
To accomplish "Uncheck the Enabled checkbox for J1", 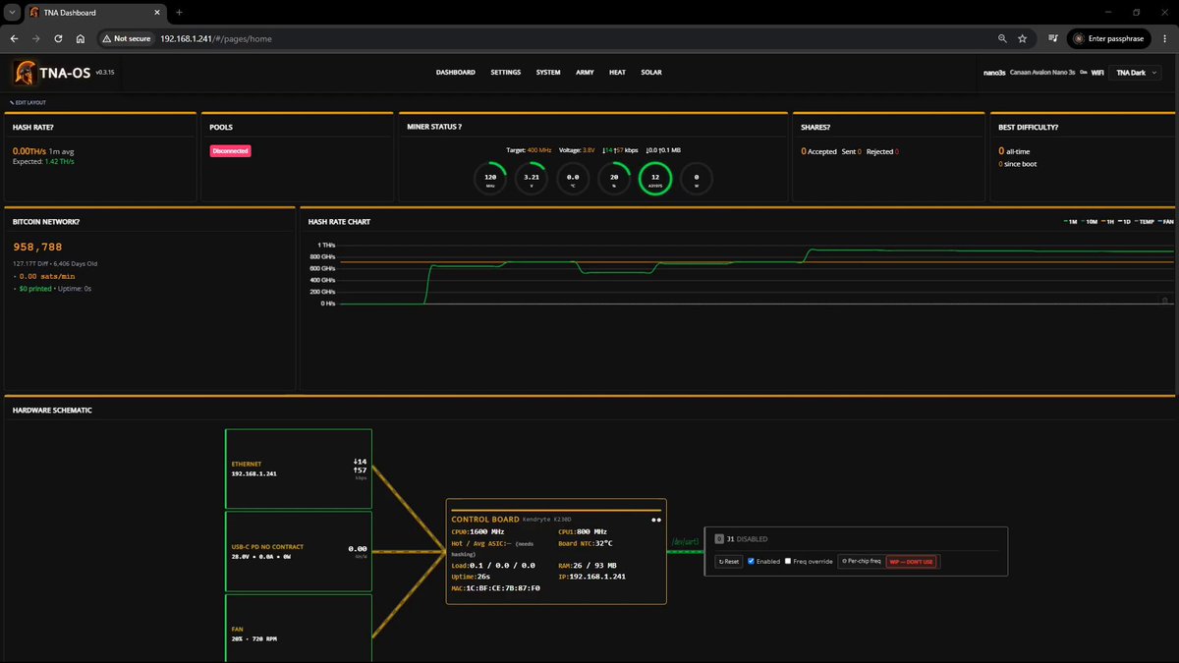I will point(752,561).
